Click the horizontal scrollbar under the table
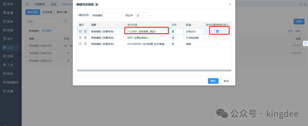The width and height of the screenshot is (308, 126). click(x=154, y=70)
